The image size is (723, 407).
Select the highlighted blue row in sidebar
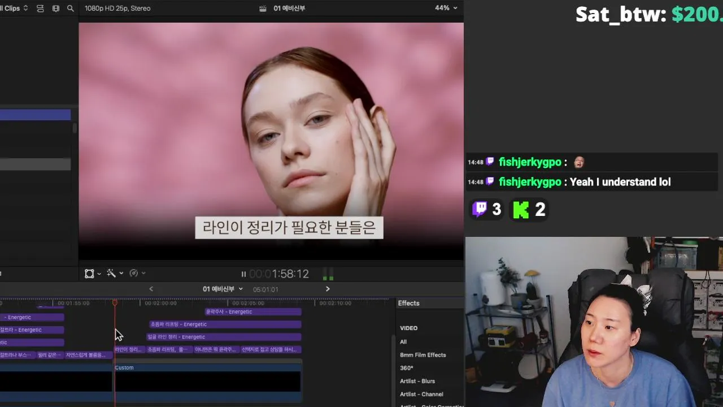35,115
